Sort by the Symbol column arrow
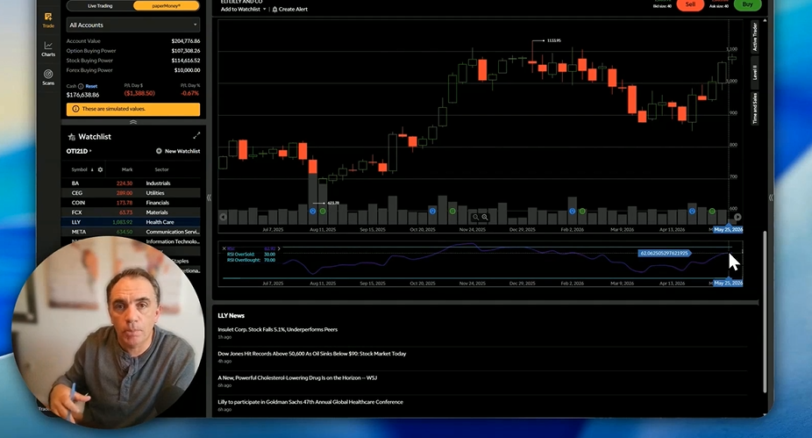This screenshot has height=438, width=812. click(92, 169)
